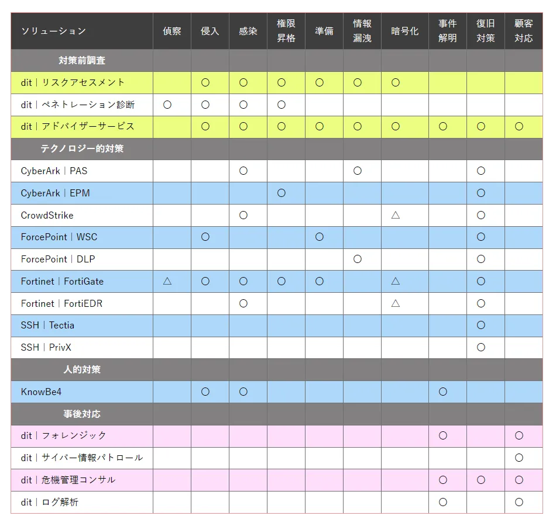
Task: Click the circle in ペネトレーション診断 row under 偵察
Action: pos(167,105)
